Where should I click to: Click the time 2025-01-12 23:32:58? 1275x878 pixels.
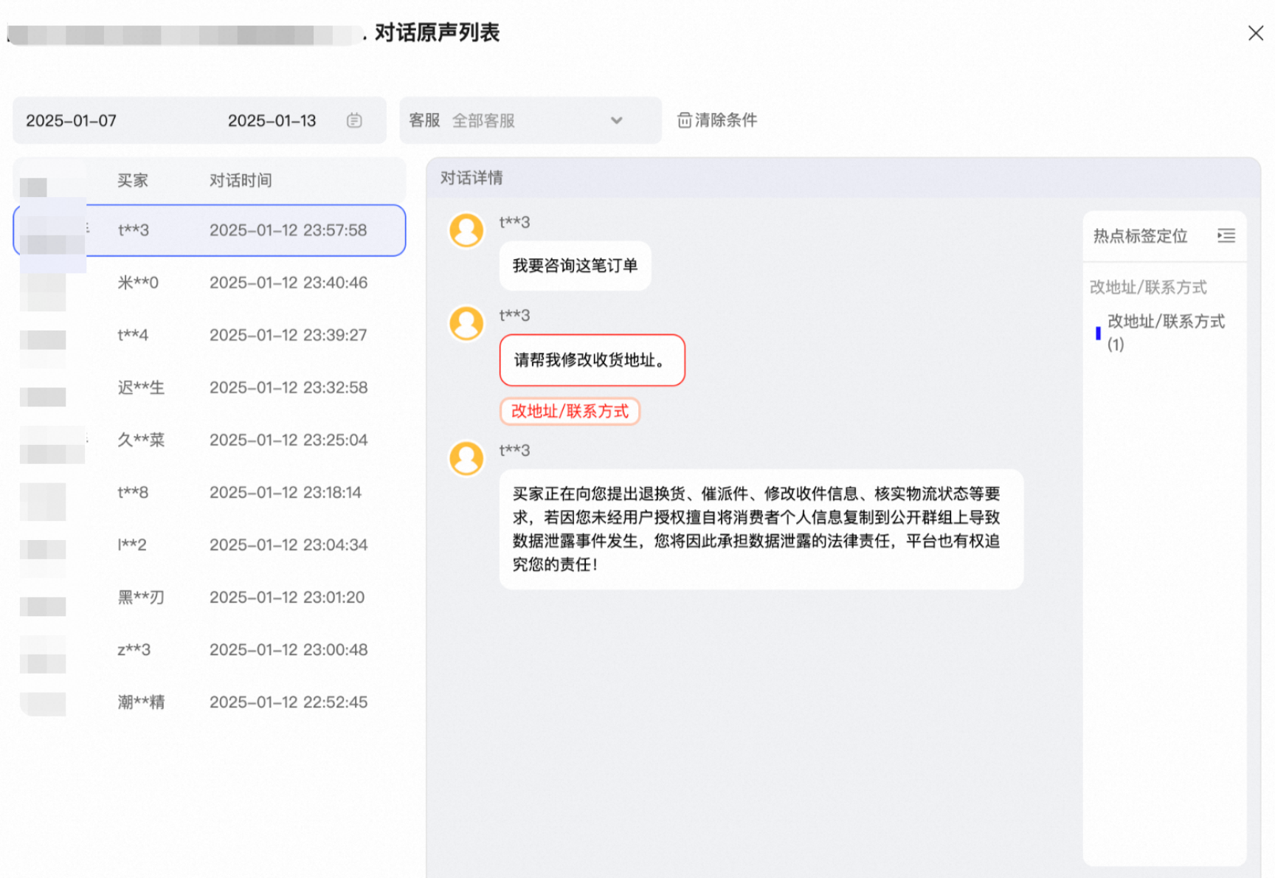[288, 387]
